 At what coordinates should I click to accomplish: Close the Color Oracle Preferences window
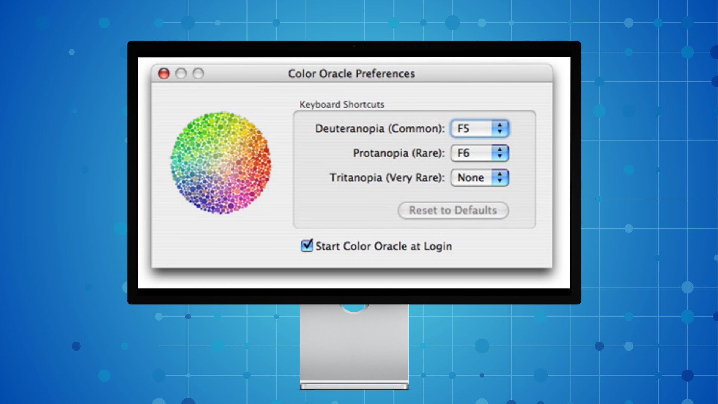tap(164, 74)
